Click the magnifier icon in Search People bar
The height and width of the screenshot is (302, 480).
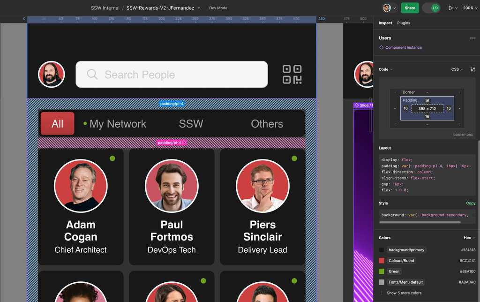coord(92,74)
